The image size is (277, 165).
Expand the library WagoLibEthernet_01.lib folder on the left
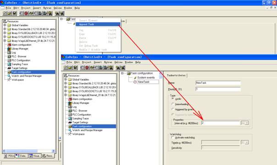5,41
